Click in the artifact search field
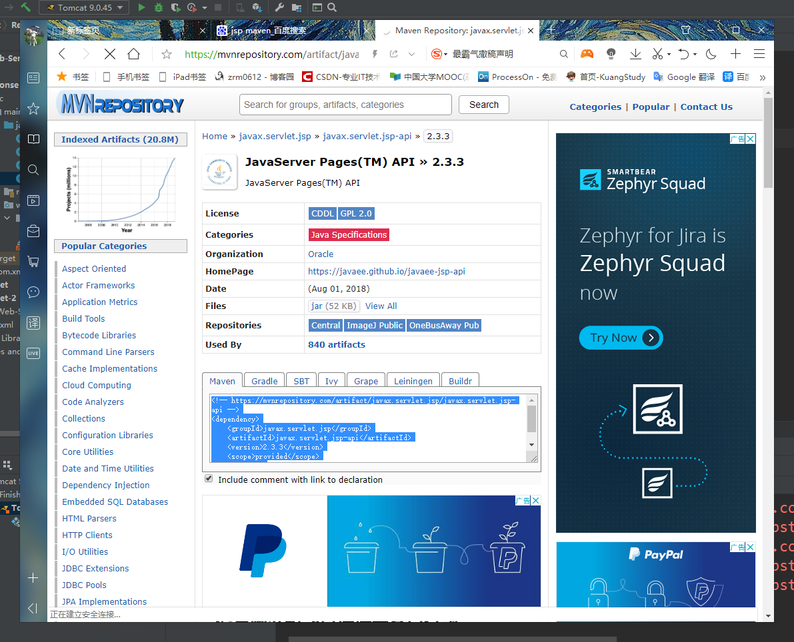 click(x=345, y=105)
